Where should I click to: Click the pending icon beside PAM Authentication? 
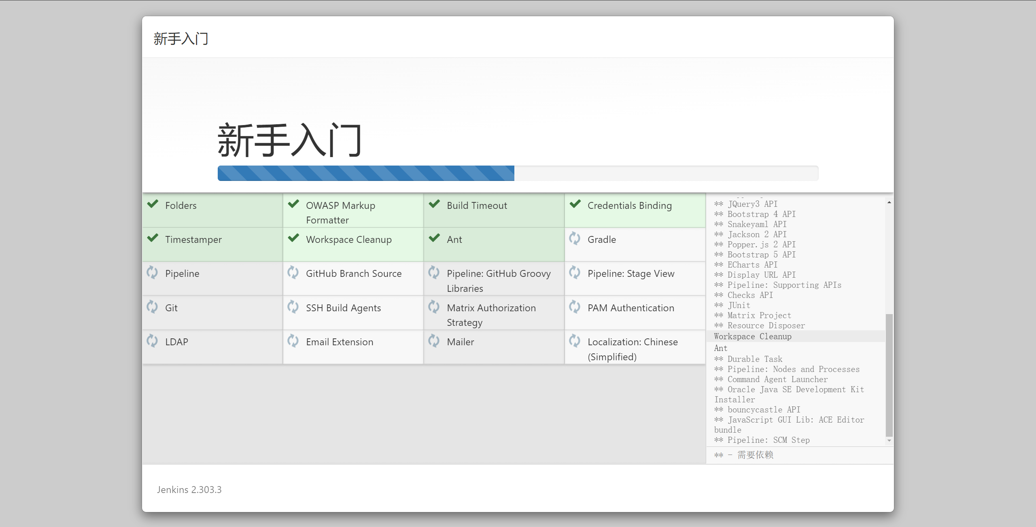(575, 307)
